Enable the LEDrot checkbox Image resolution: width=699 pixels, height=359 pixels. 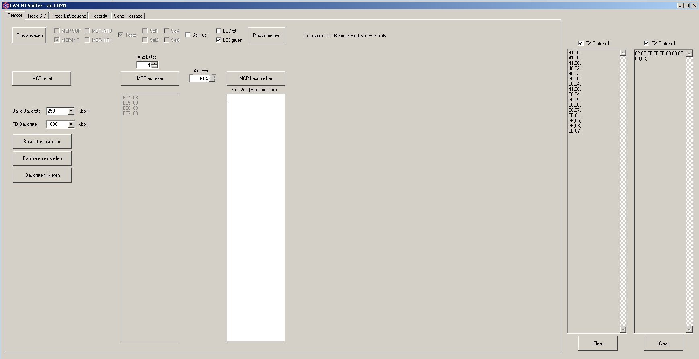pos(219,31)
